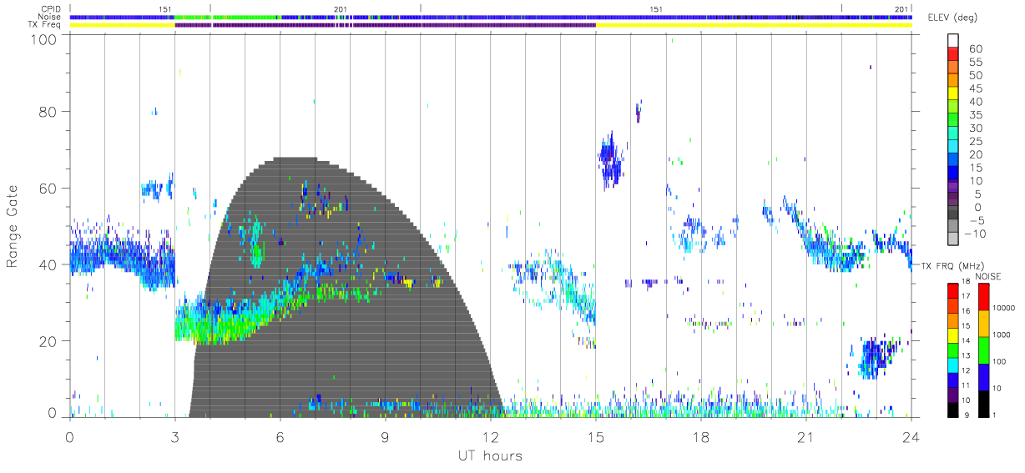The height and width of the screenshot is (473, 1025).
Task: Pick the red swatch in TX FRQ colorbar
Action: click(952, 290)
